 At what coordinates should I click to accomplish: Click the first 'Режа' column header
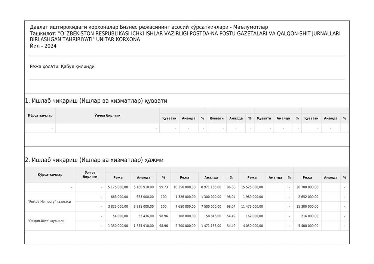(x=118, y=178)
